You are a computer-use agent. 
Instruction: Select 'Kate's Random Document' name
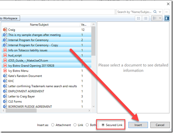tap(25, 76)
